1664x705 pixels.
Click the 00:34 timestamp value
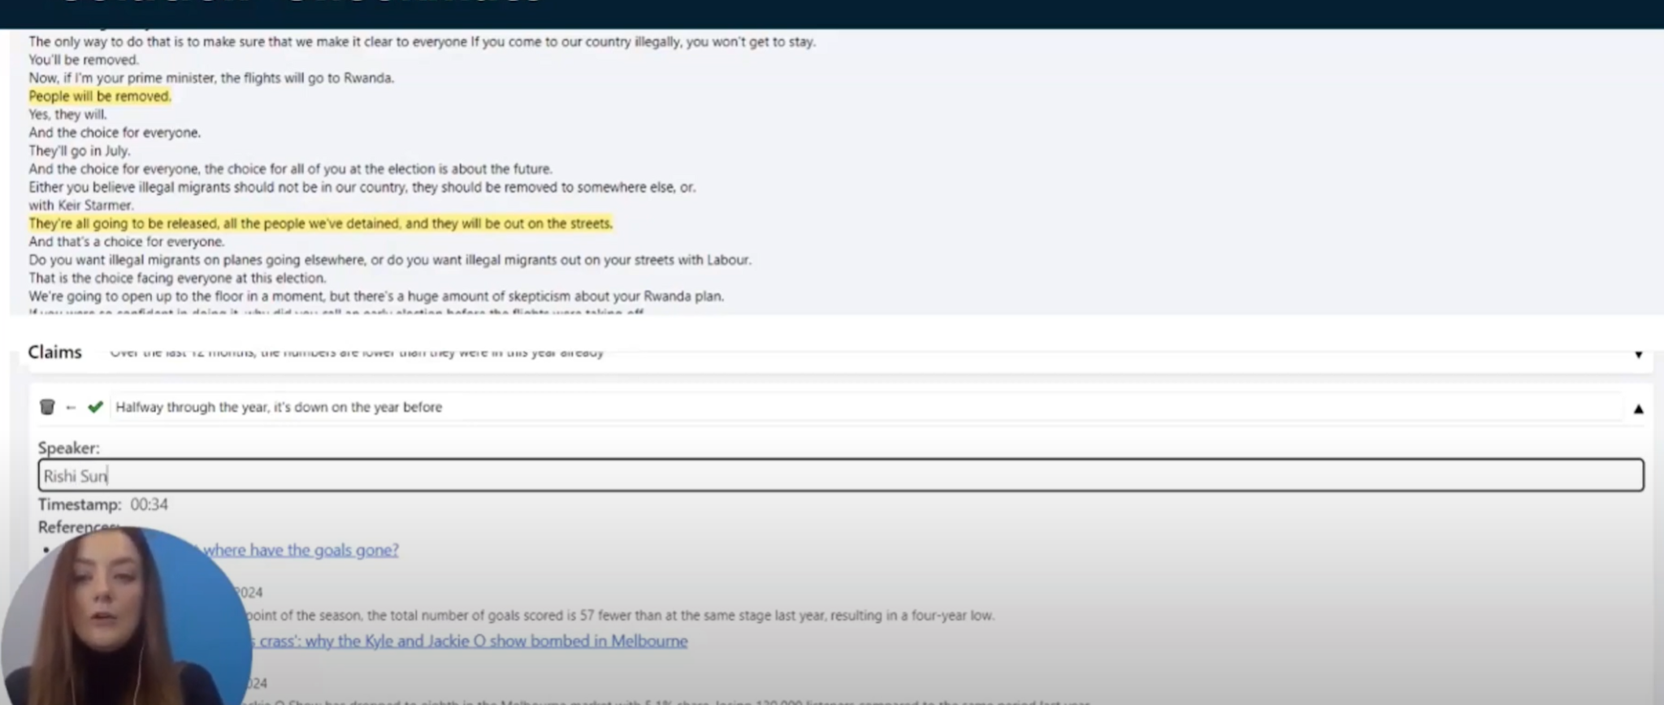pos(149,504)
